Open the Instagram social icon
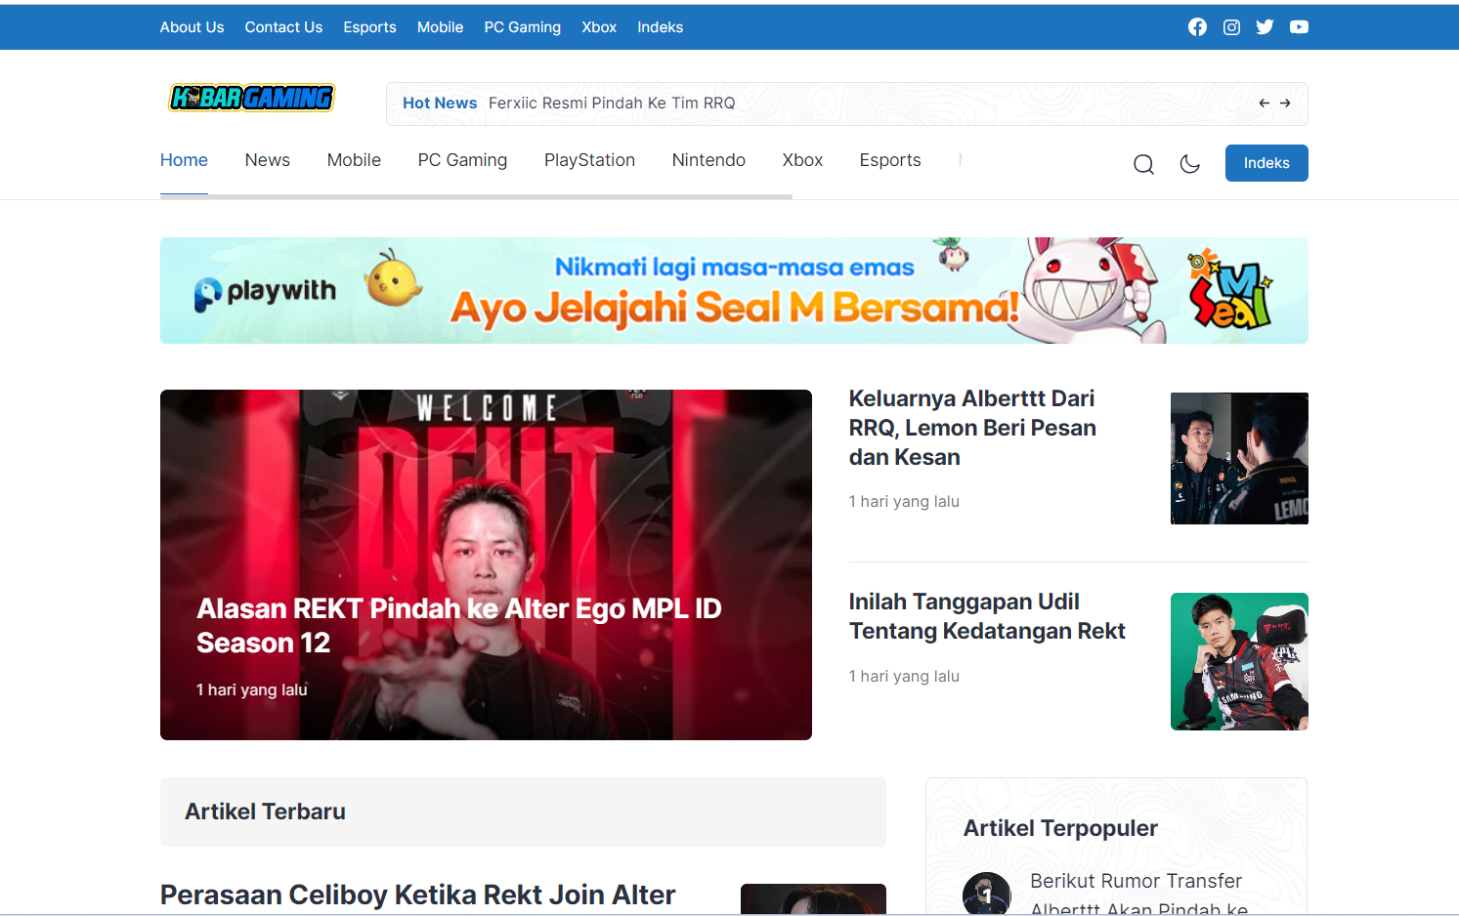1459x916 pixels. pos(1231,27)
